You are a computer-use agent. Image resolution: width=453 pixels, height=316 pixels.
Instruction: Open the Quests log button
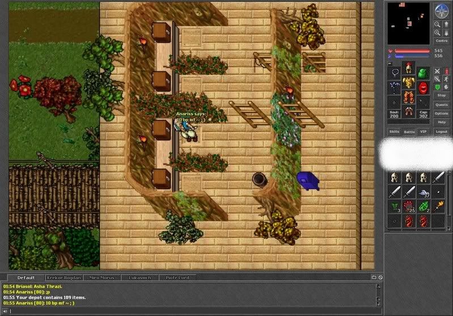(442, 104)
